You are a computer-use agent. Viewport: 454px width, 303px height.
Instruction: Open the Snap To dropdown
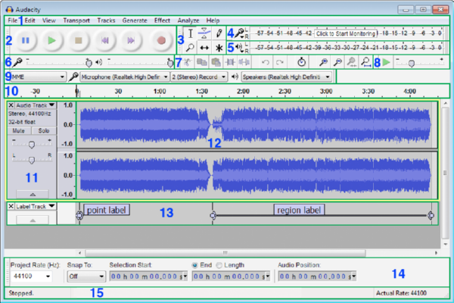pos(86,276)
